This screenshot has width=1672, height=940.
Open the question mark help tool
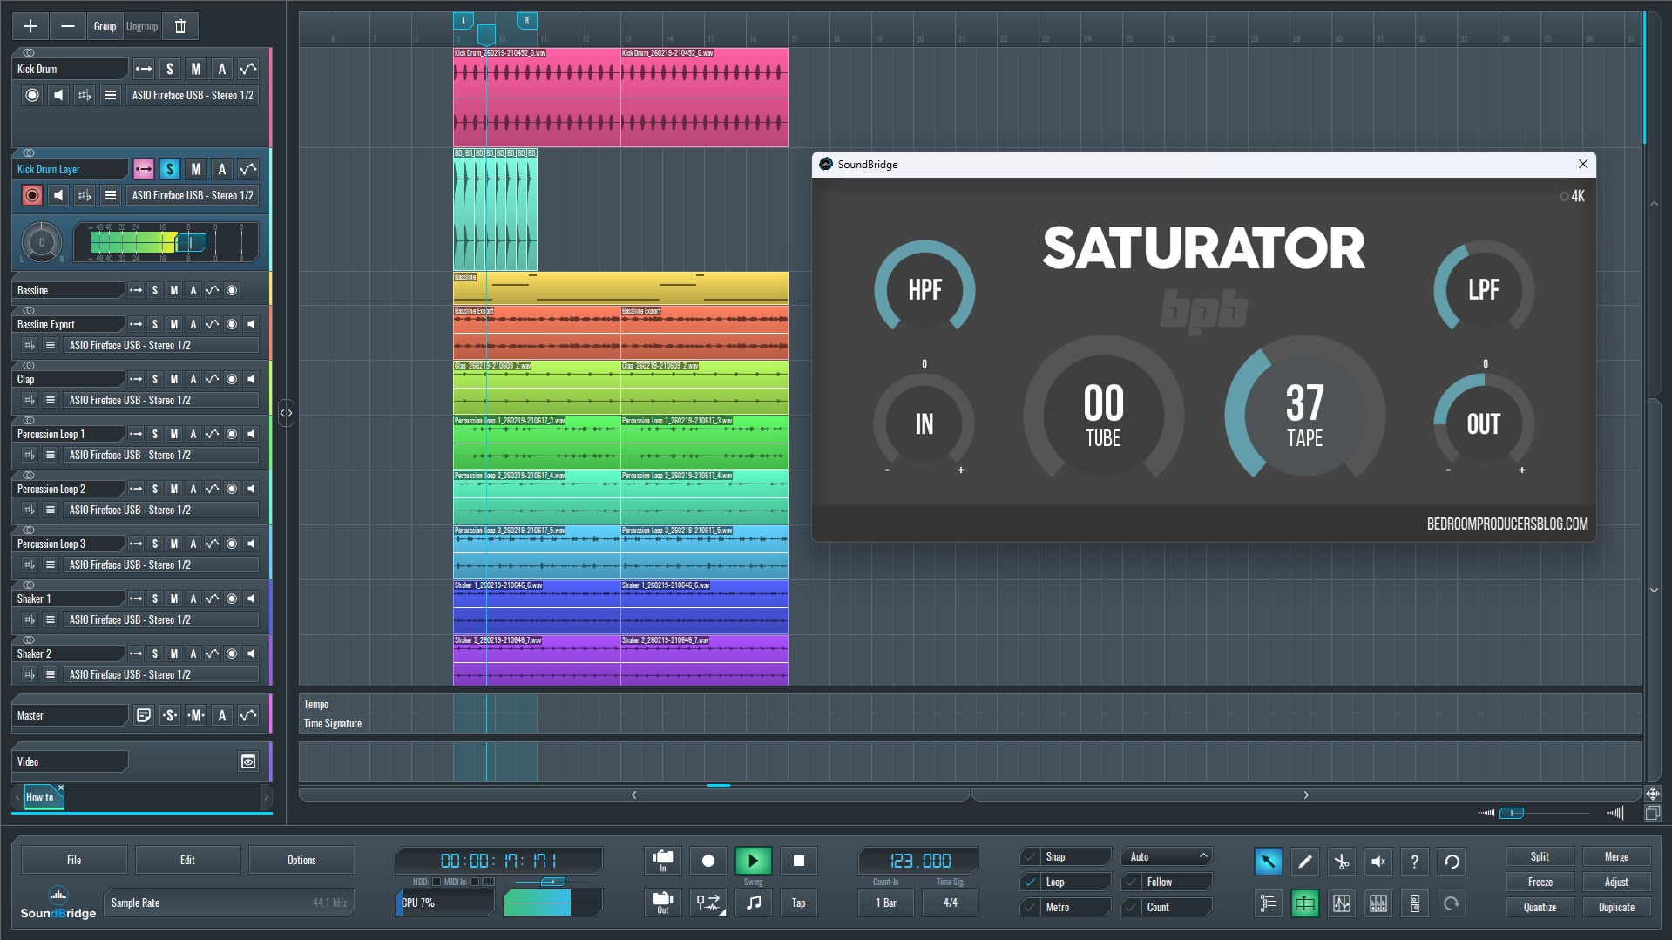pos(1415,862)
